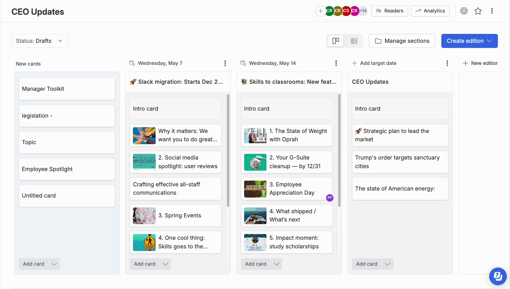Open thumbnail of Why it matters card
The width and height of the screenshot is (510, 289).
[144, 136]
